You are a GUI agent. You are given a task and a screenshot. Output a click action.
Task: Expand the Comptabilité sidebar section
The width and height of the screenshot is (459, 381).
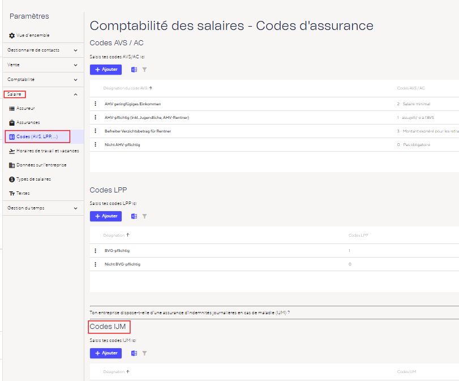(x=76, y=80)
